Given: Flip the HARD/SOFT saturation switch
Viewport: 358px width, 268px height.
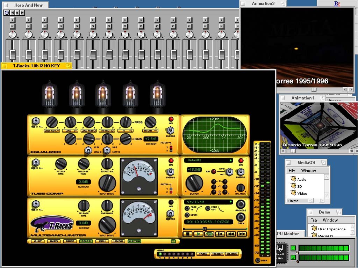Looking at the screenshot, I should coord(229,172).
